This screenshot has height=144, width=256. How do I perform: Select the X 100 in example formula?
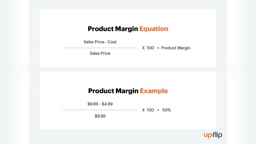point(148,110)
